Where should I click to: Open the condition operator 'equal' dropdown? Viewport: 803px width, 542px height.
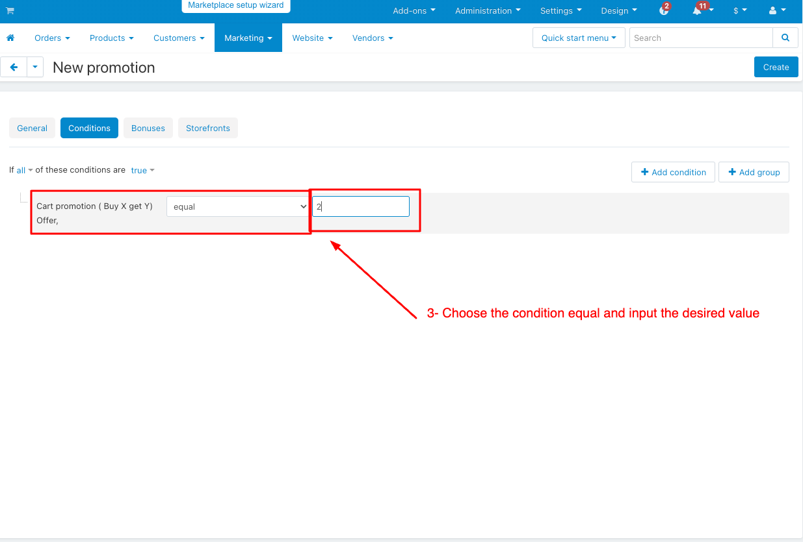(237, 206)
